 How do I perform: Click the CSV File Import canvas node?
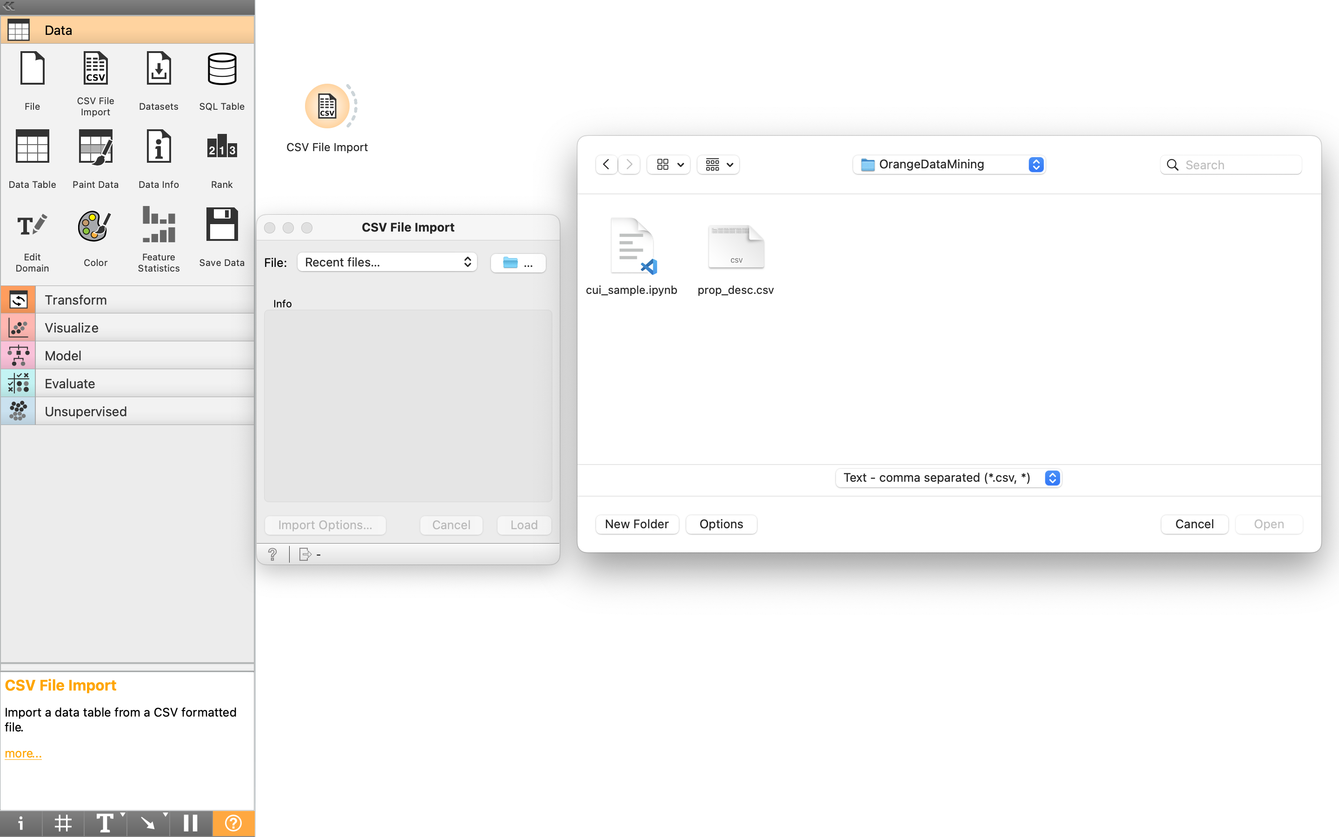[327, 106]
